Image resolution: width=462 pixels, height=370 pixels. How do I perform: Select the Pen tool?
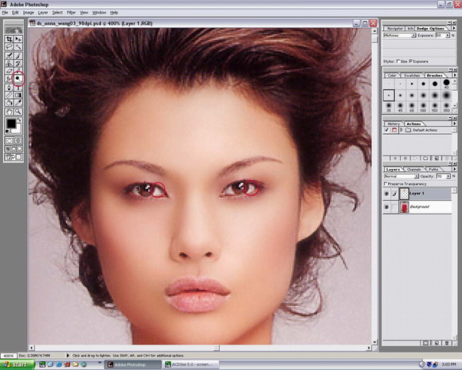[x=10, y=88]
